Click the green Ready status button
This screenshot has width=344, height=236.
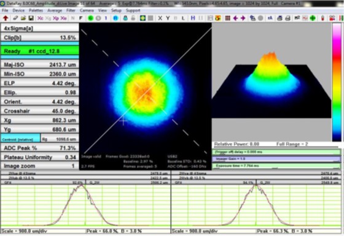point(40,51)
